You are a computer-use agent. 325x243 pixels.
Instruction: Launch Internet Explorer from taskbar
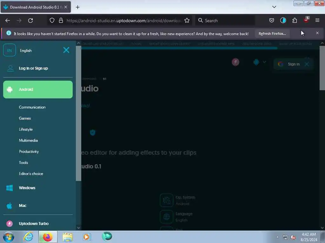28,237
